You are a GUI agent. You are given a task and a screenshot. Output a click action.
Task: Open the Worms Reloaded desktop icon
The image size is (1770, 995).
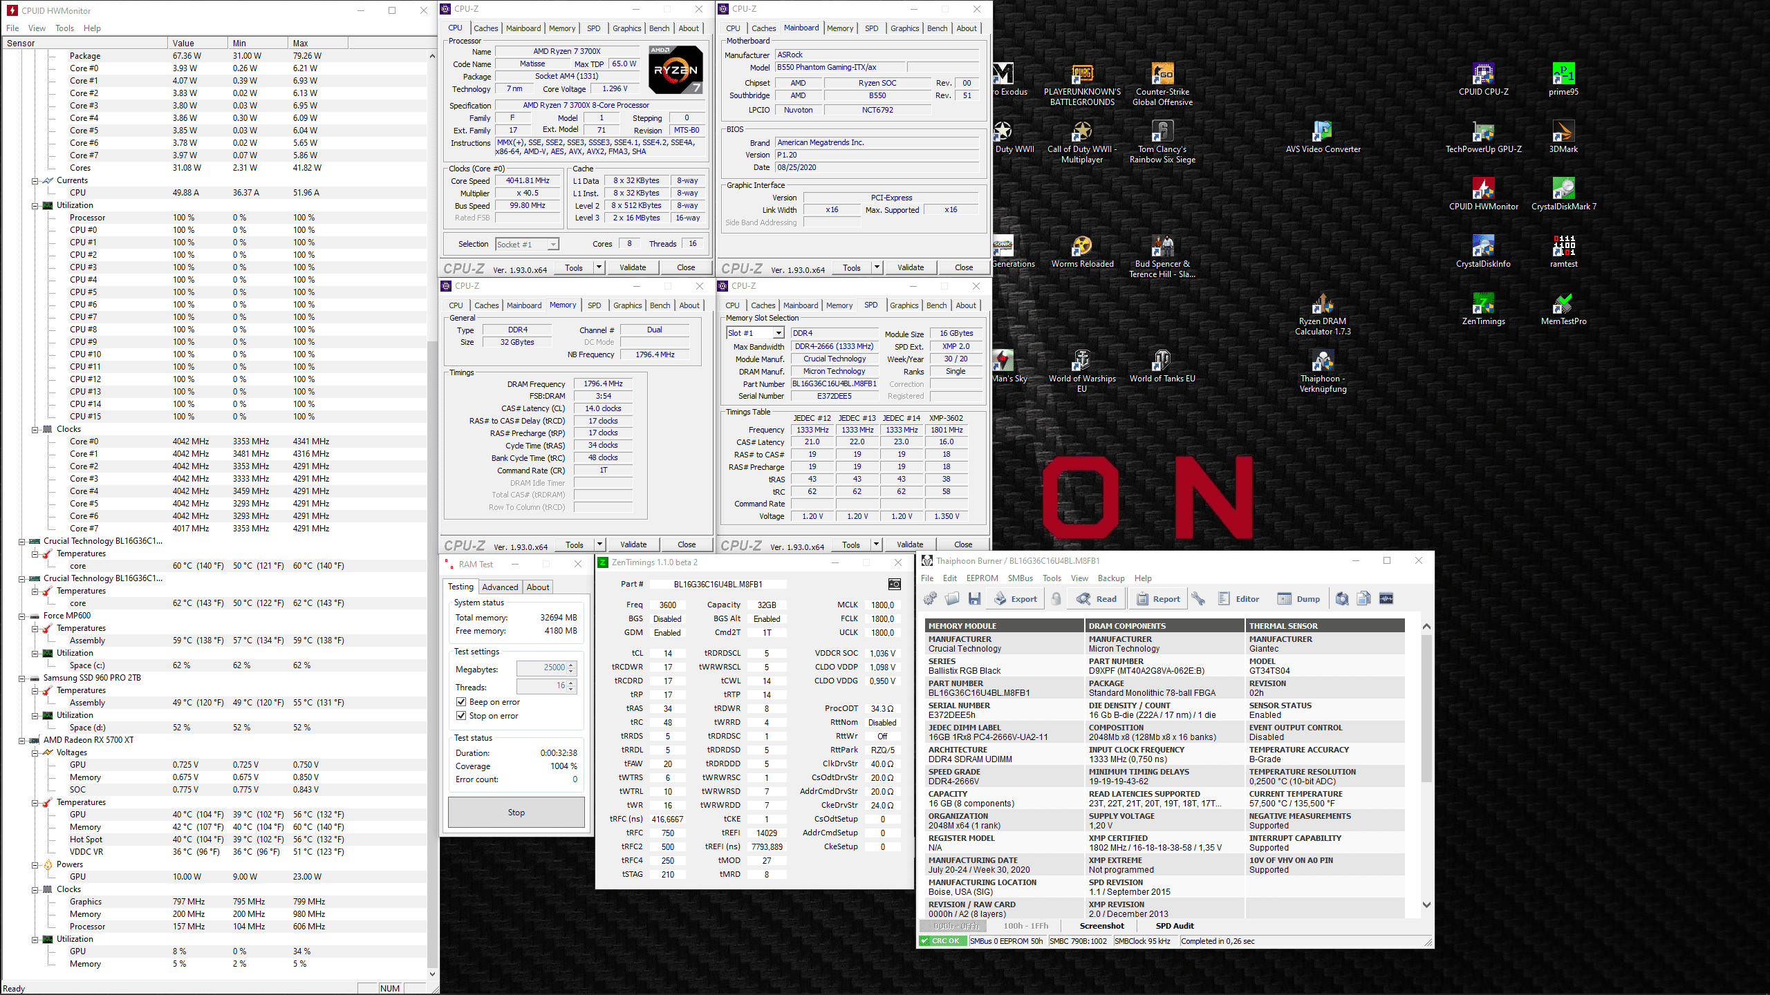(1082, 251)
